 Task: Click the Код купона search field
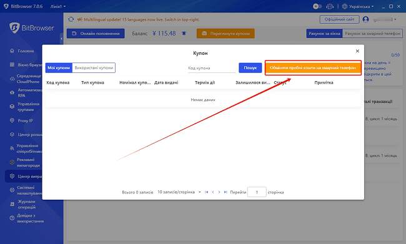point(212,68)
